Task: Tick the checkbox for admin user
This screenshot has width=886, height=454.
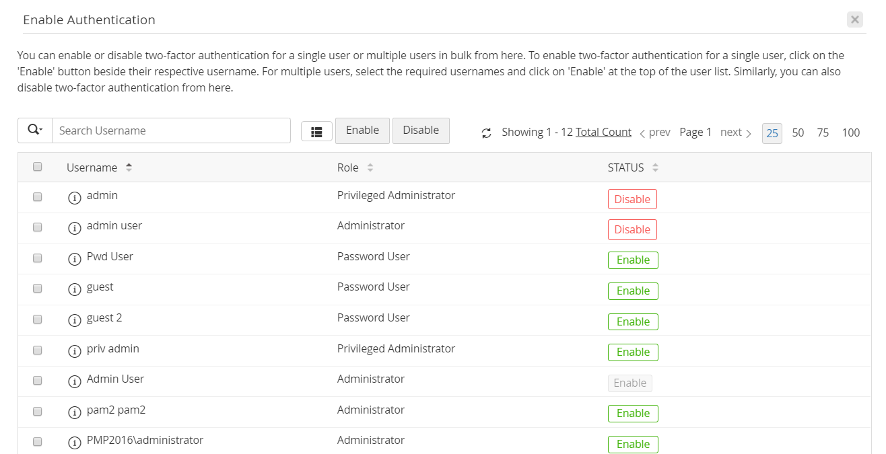Action: point(38,227)
